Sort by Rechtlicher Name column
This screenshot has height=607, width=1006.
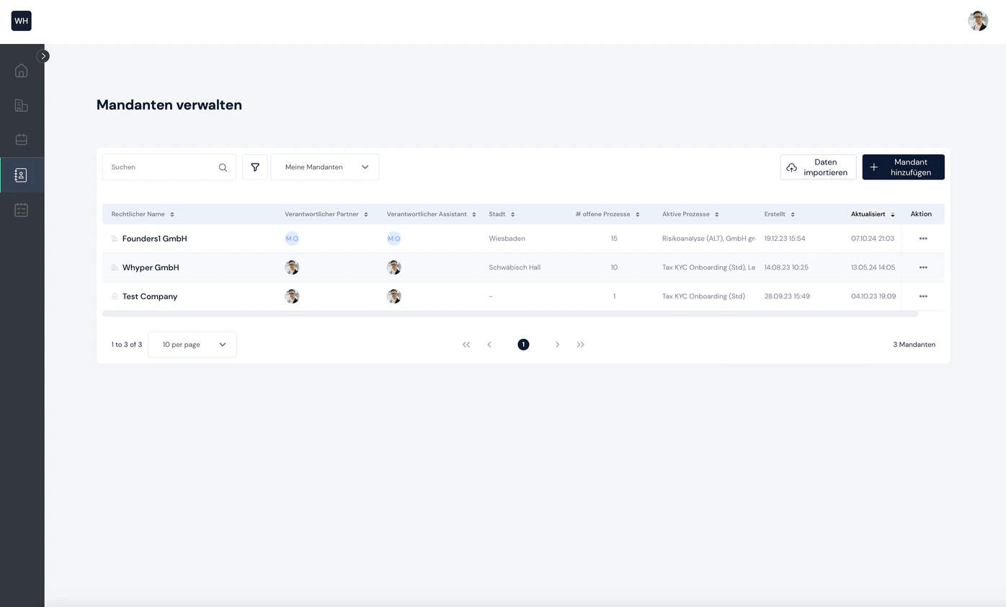pos(143,214)
